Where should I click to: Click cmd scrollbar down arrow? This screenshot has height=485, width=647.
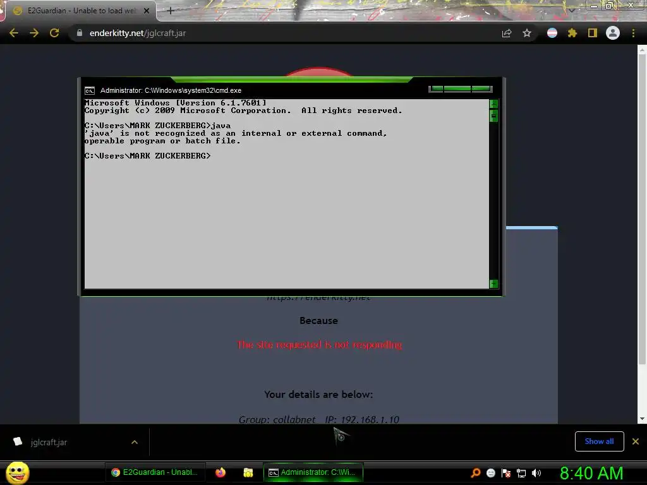[493, 284]
